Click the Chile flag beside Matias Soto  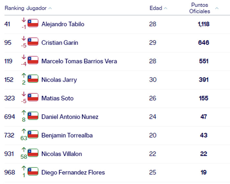pos(33,97)
